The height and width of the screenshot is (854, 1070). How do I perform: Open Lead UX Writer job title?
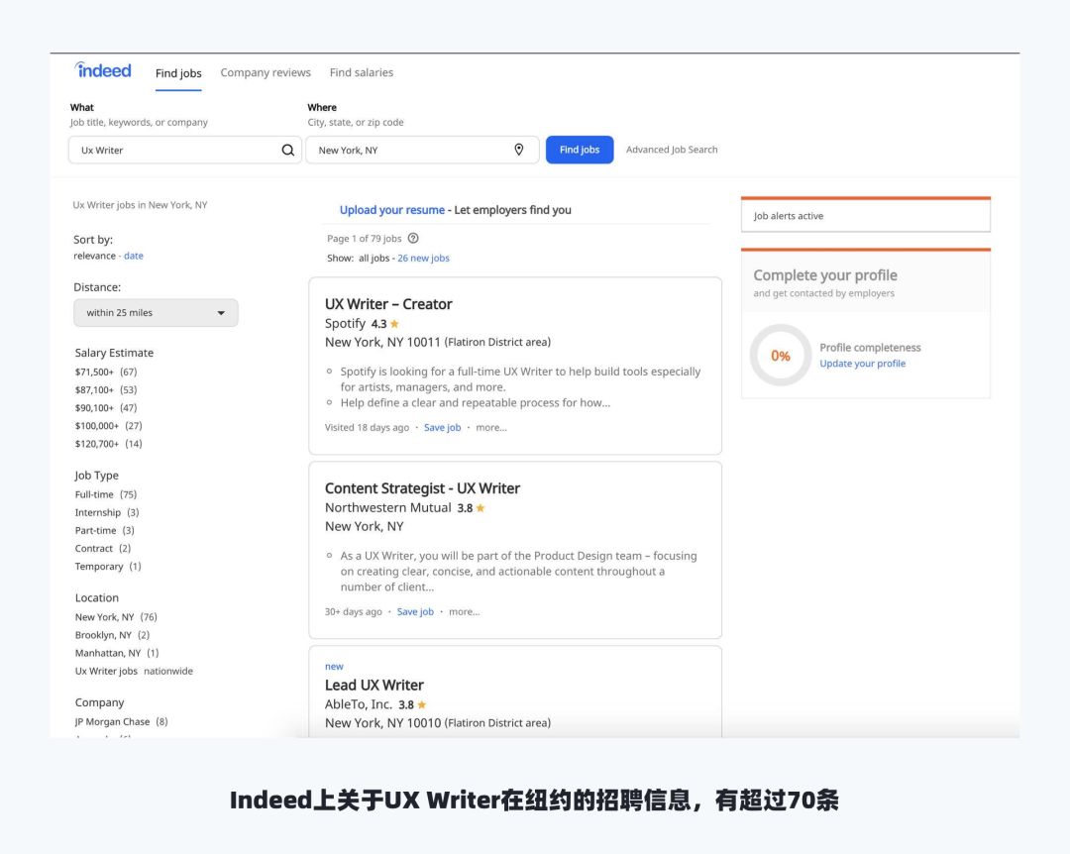(x=374, y=685)
